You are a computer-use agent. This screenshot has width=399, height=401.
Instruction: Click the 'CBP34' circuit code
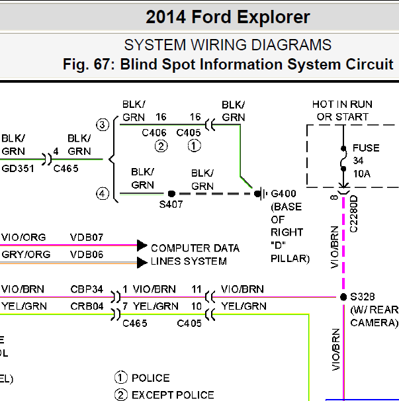pos(87,289)
